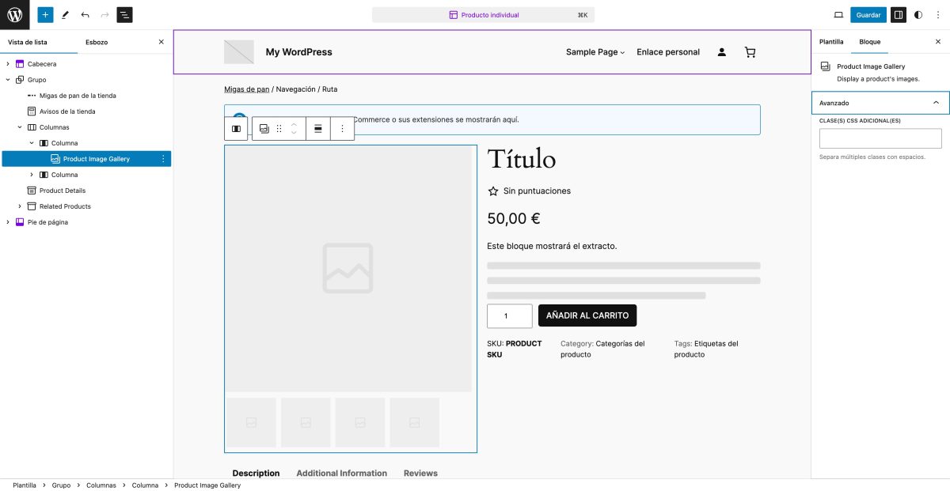Toggle the Settings sidebar panel icon
This screenshot has width=950, height=491.
898,14
